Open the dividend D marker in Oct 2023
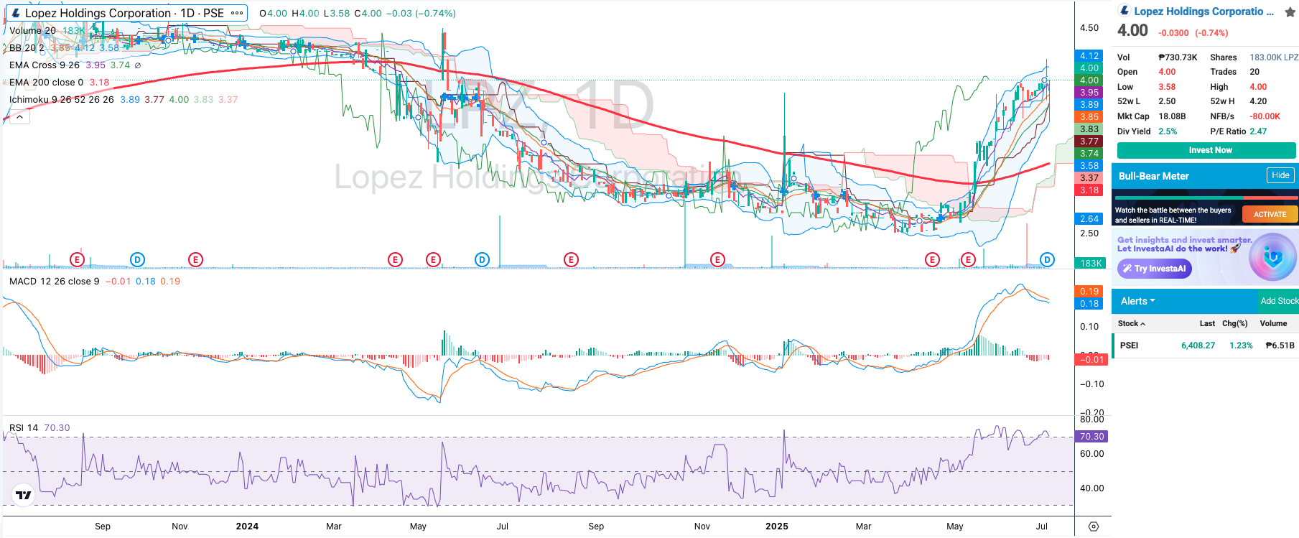Screen dimensions: 1299x538 137,259
